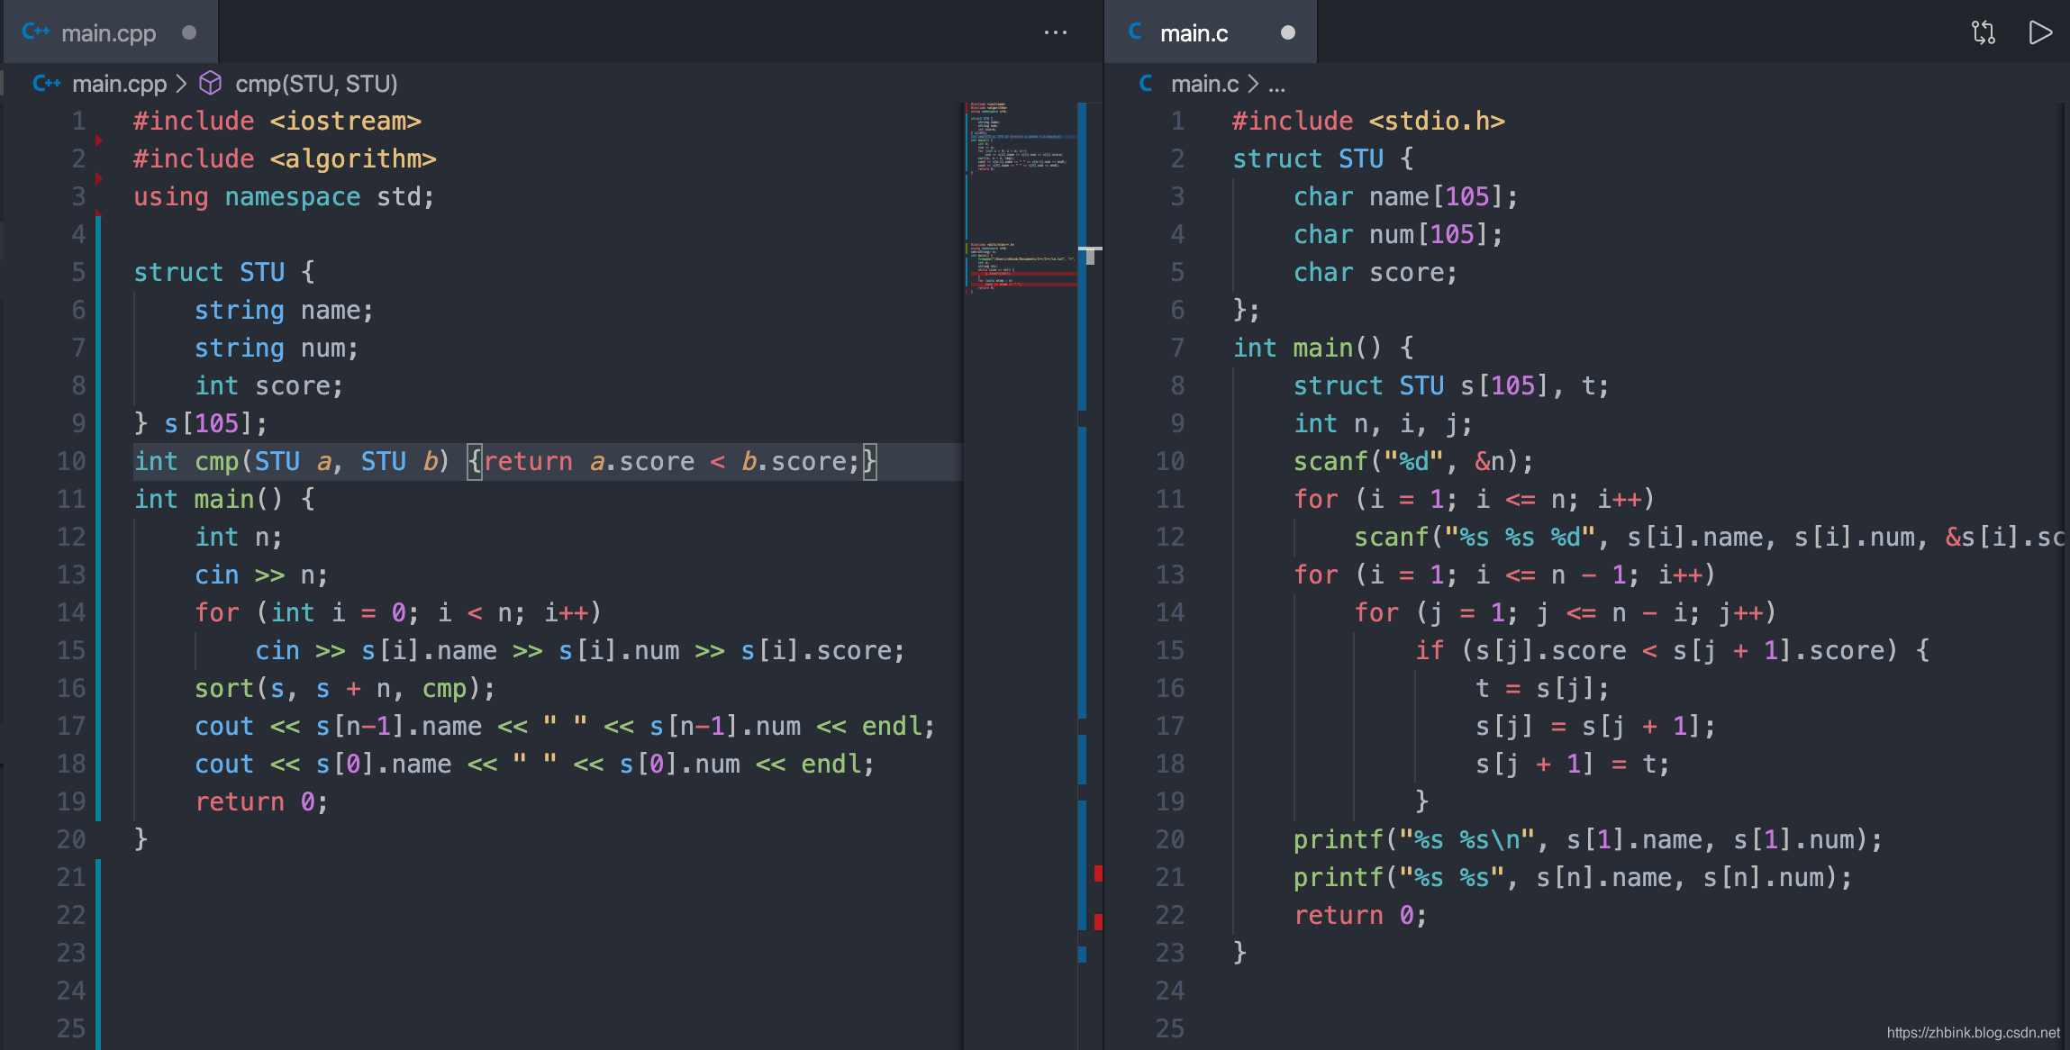2070x1050 pixels.
Task: Click the 'if (s[j].score < s[j + 1].score)' line
Action: [x=1672, y=650]
